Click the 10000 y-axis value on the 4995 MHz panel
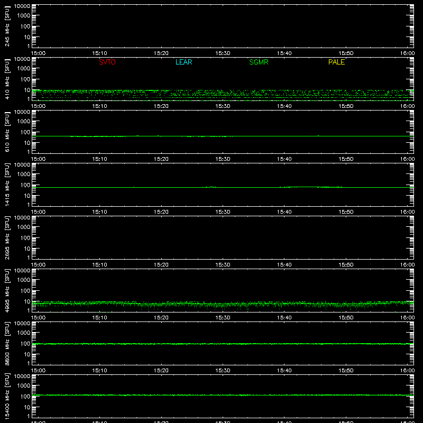Screen dimensions: 423x423 22,271
